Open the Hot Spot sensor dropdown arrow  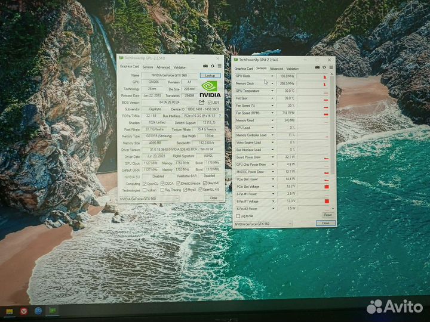272,98
